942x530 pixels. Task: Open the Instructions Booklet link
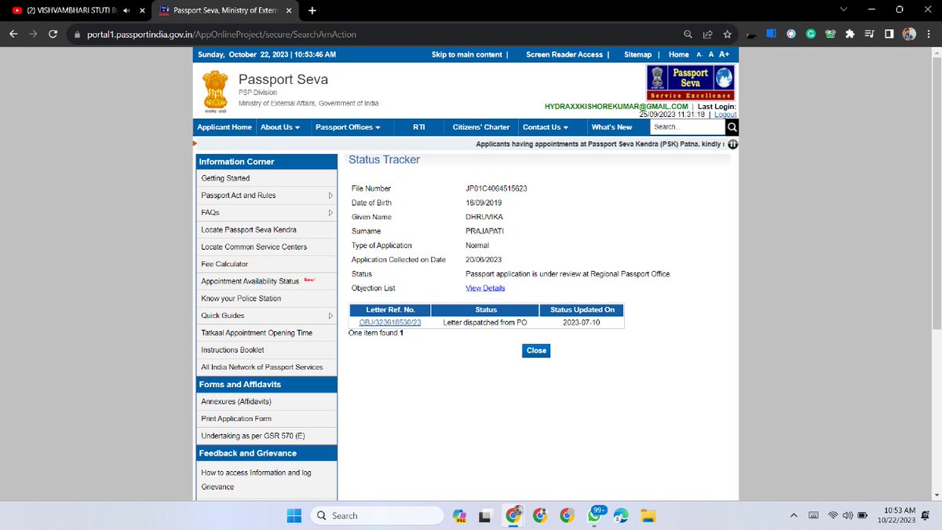coord(232,350)
